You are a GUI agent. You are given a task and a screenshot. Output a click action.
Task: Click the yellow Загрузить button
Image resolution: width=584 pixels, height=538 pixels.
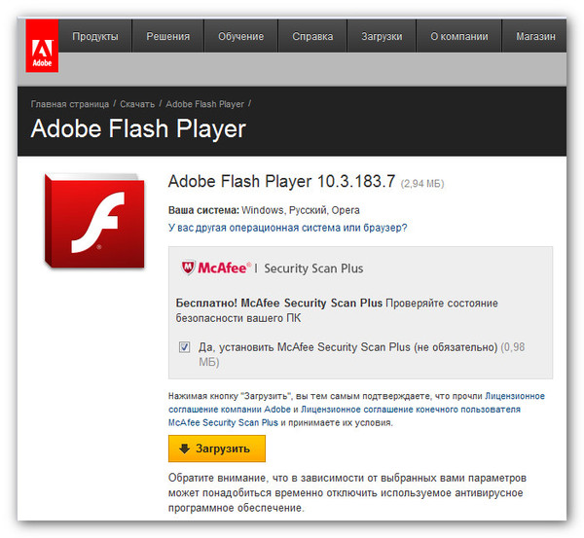coord(217,448)
